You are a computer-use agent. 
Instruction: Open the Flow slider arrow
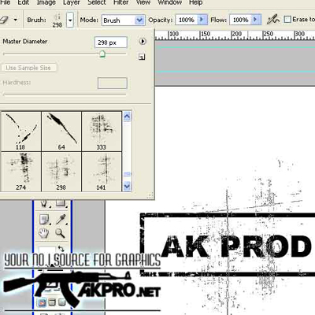point(256,20)
